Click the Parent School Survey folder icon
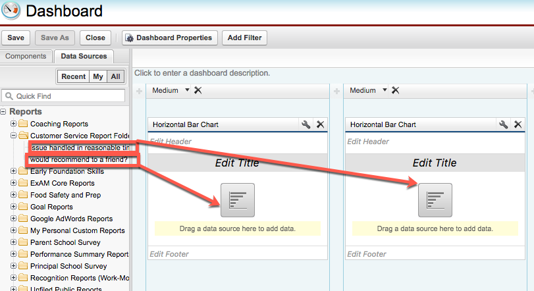 coord(23,242)
